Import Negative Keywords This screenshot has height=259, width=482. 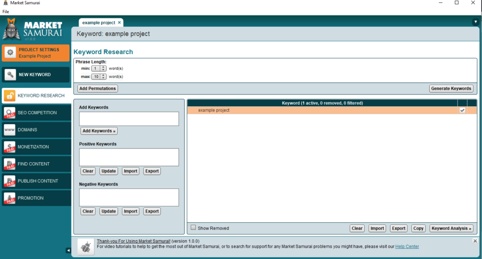[130, 211]
